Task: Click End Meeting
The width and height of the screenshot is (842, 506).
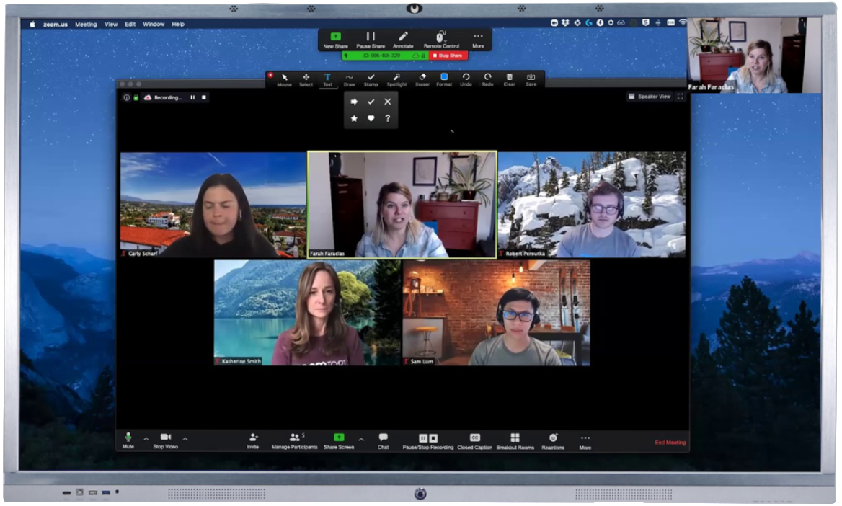Action: pos(670,443)
